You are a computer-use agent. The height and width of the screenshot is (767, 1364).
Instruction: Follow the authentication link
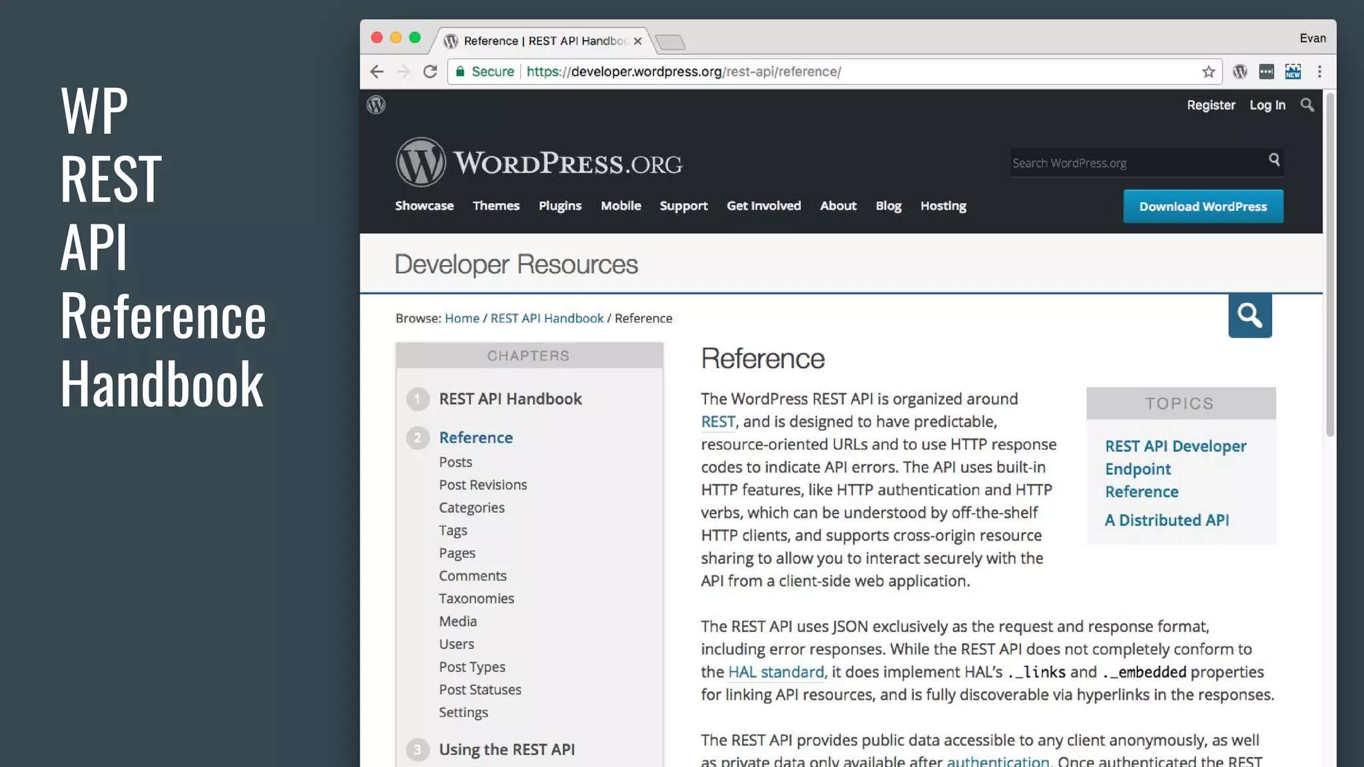click(998, 760)
